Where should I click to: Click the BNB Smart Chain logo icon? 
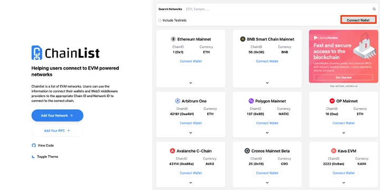coord(243,39)
